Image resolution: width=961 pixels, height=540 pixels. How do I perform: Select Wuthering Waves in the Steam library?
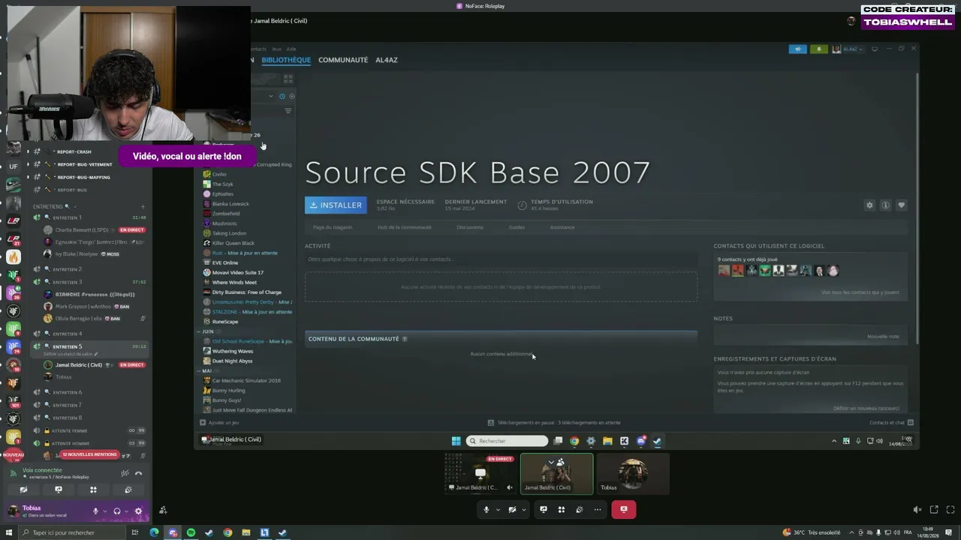click(233, 351)
